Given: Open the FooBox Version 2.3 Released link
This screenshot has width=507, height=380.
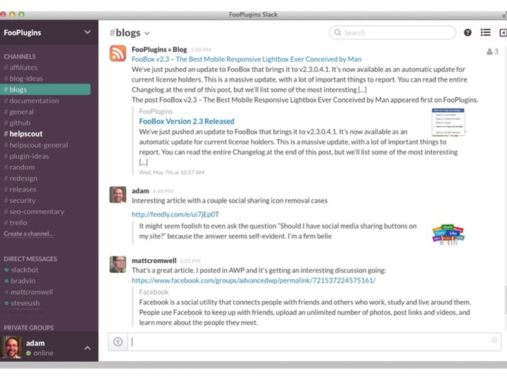Looking at the screenshot, I should coord(187,121).
